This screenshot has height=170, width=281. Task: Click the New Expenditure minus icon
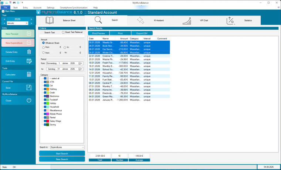pos(29,43)
